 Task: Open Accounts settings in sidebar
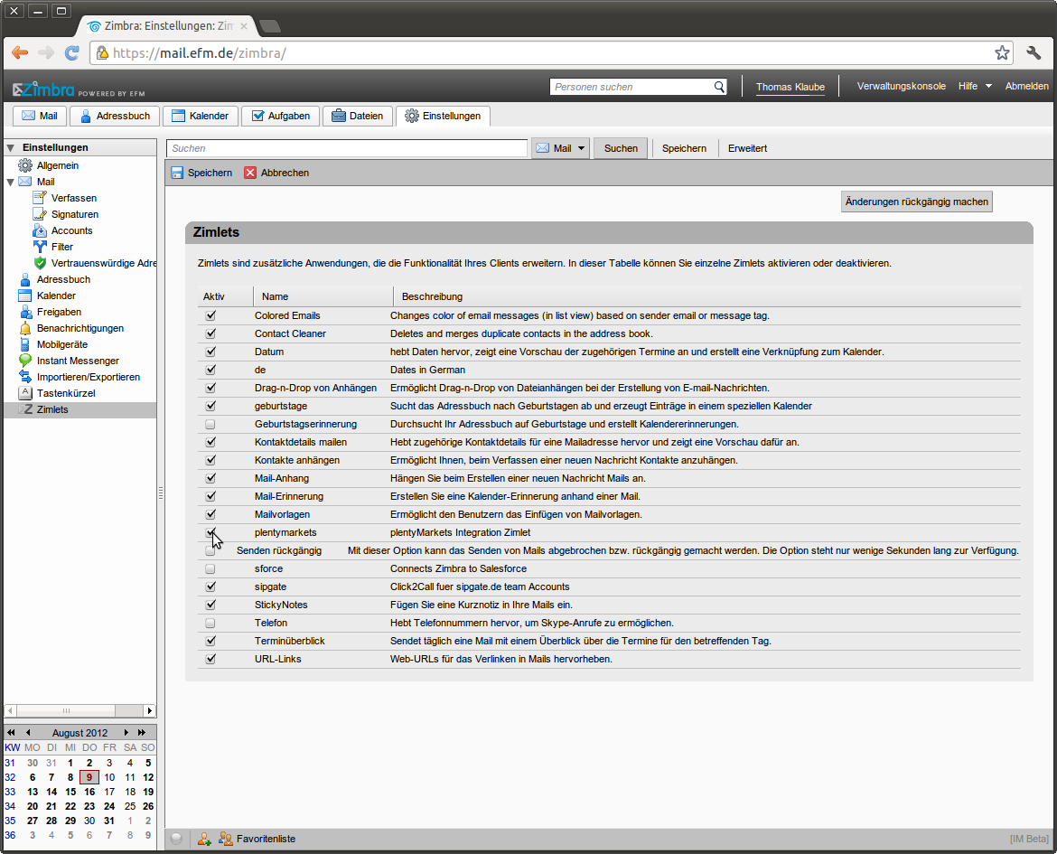pos(63,230)
